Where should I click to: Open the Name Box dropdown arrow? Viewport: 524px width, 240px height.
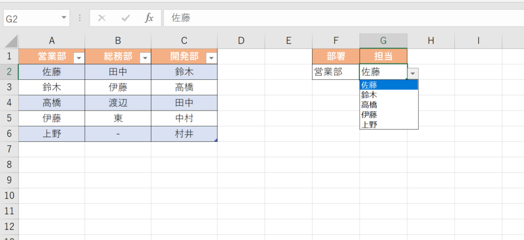[64, 18]
